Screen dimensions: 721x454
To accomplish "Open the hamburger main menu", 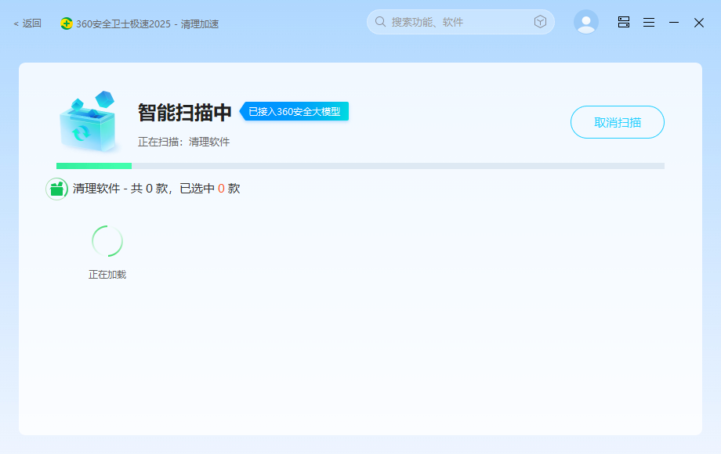I will [x=649, y=22].
